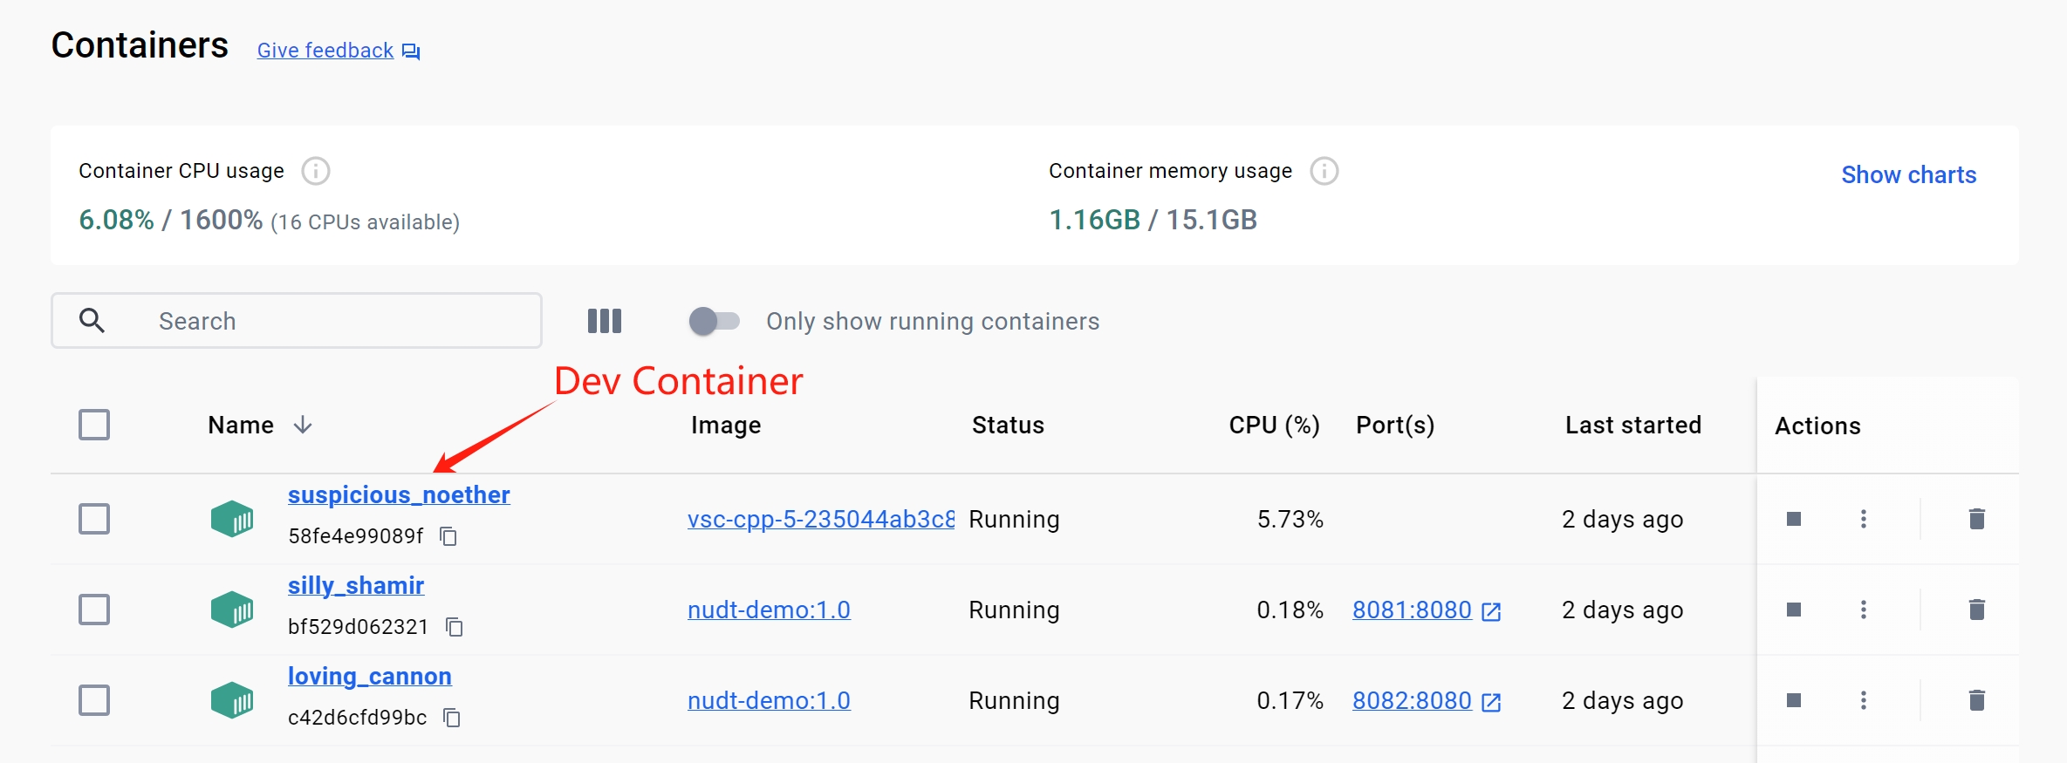Screen dimensions: 2067x763
Task: Sort by the Status column header
Action: [x=1008, y=425]
